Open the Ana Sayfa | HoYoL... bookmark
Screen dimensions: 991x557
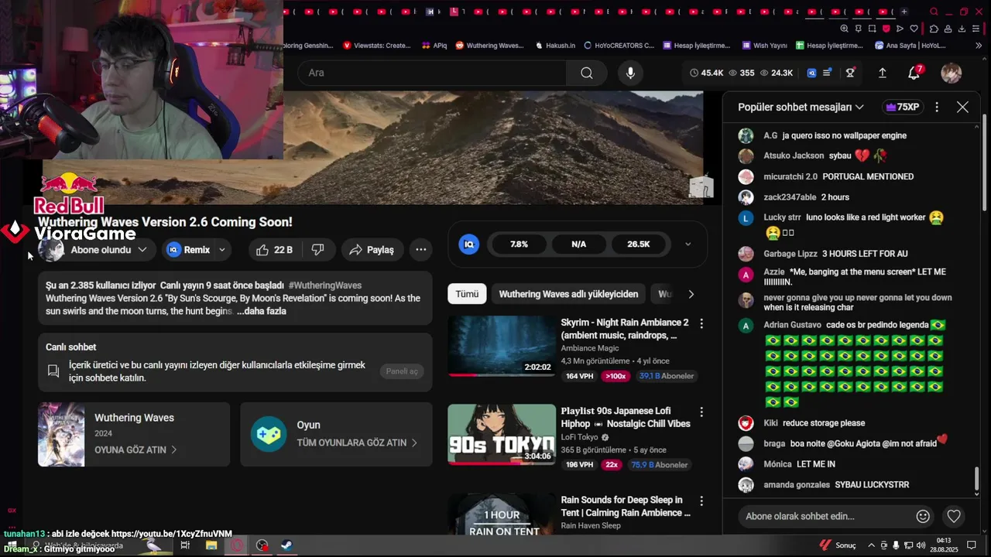910,46
